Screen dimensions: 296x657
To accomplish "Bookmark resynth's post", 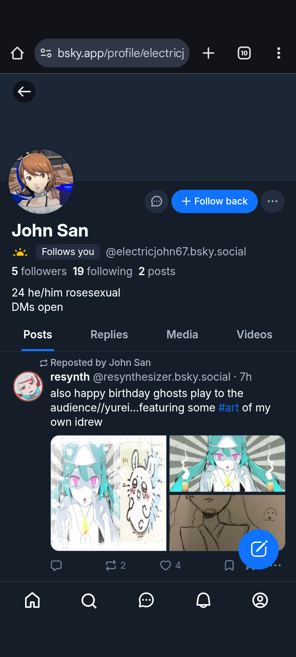I will coord(229,565).
